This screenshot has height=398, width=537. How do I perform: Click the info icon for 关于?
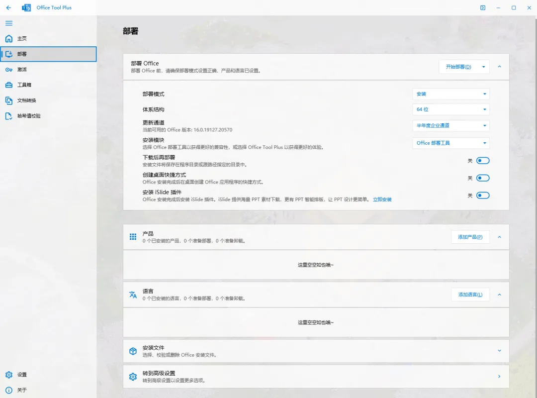click(9, 390)
